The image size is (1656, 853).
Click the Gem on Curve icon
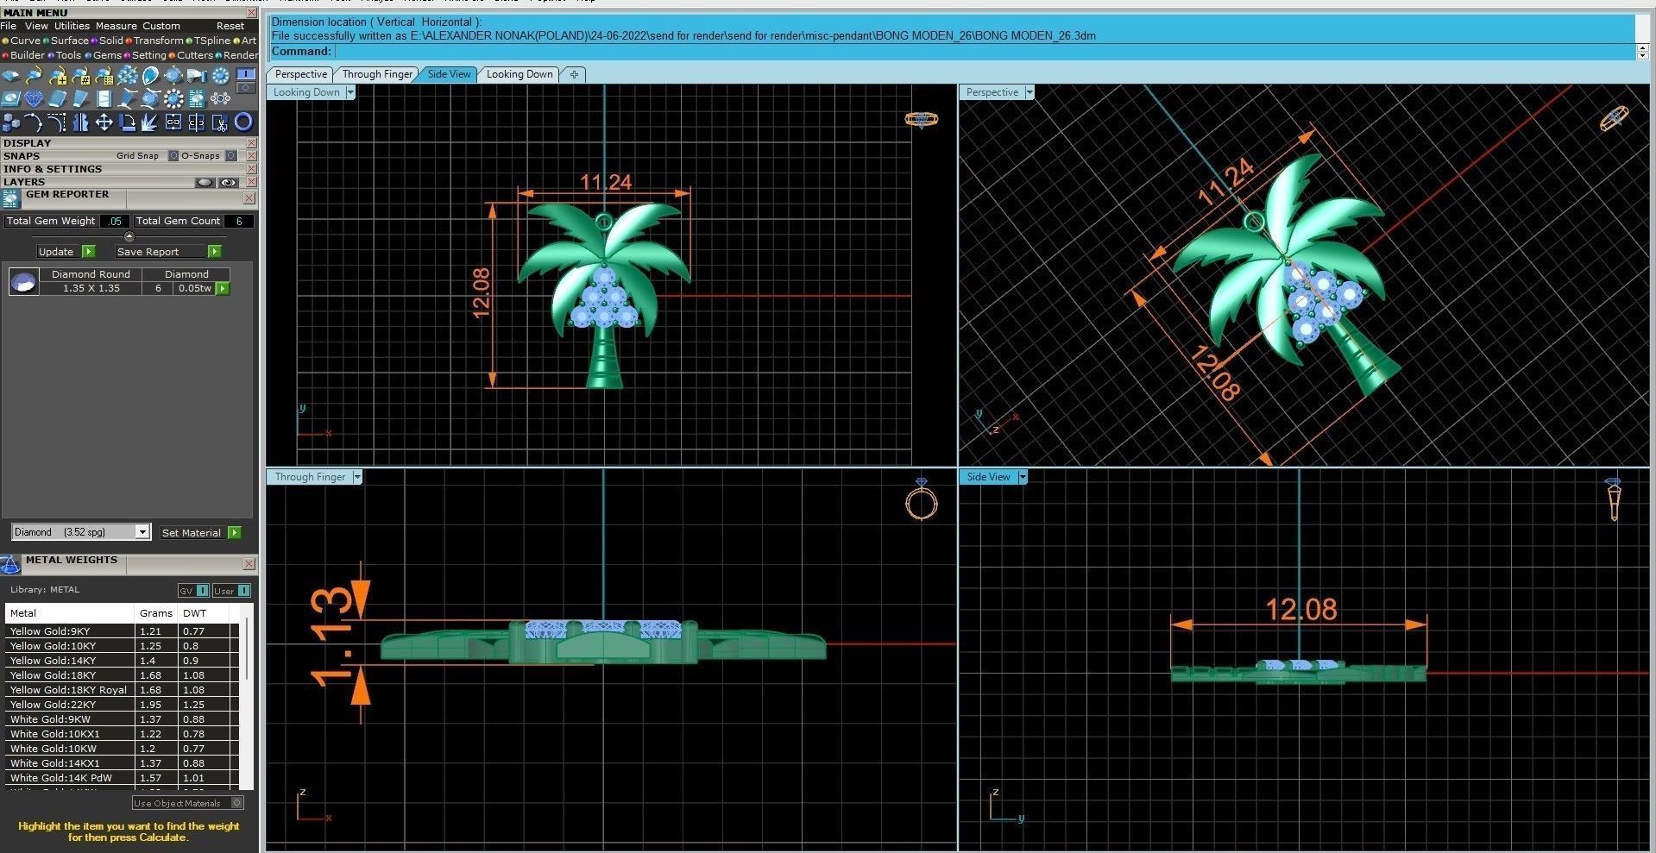[34, 75]
